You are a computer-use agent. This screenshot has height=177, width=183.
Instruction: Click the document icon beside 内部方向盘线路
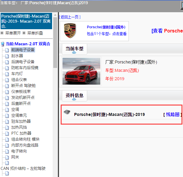pyautogui.click(x=7, y=145)
